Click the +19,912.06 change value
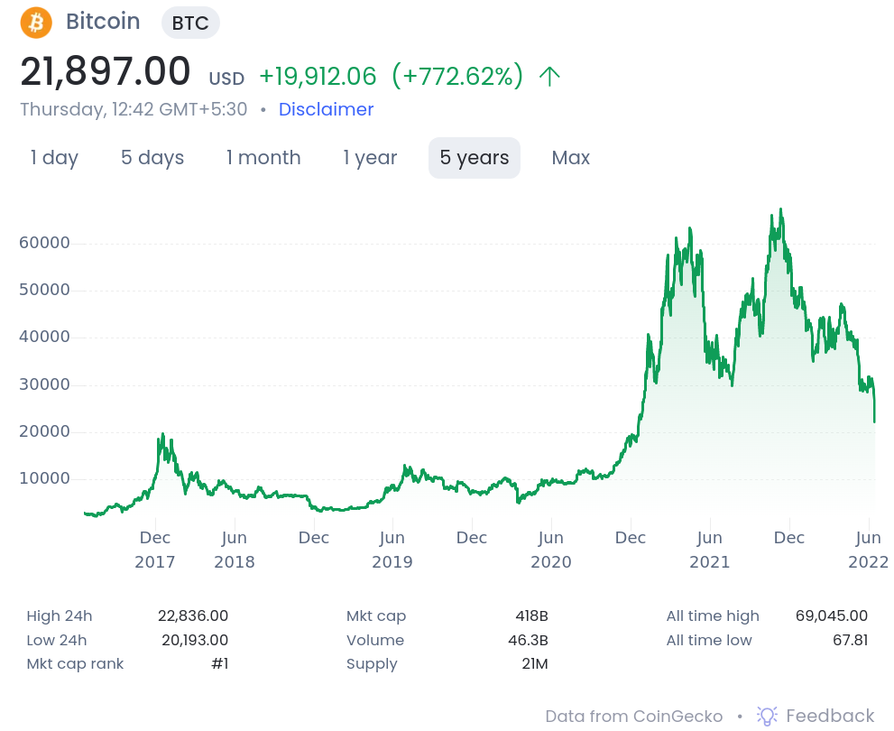The width and height of the screenshot is (894, 731). tap(318, 77)
